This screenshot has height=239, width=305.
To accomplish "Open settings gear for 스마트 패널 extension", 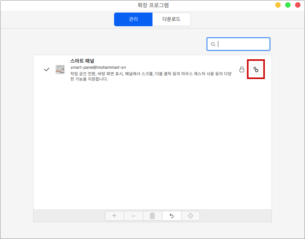I will tap(256, 70).
